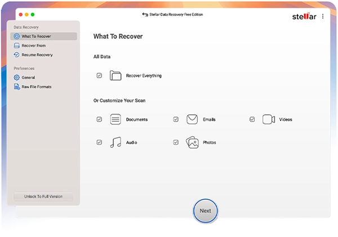The height and width of the screenshot is (237, 338).
Task: Disable the Videos checkbox
Action: 252,119
